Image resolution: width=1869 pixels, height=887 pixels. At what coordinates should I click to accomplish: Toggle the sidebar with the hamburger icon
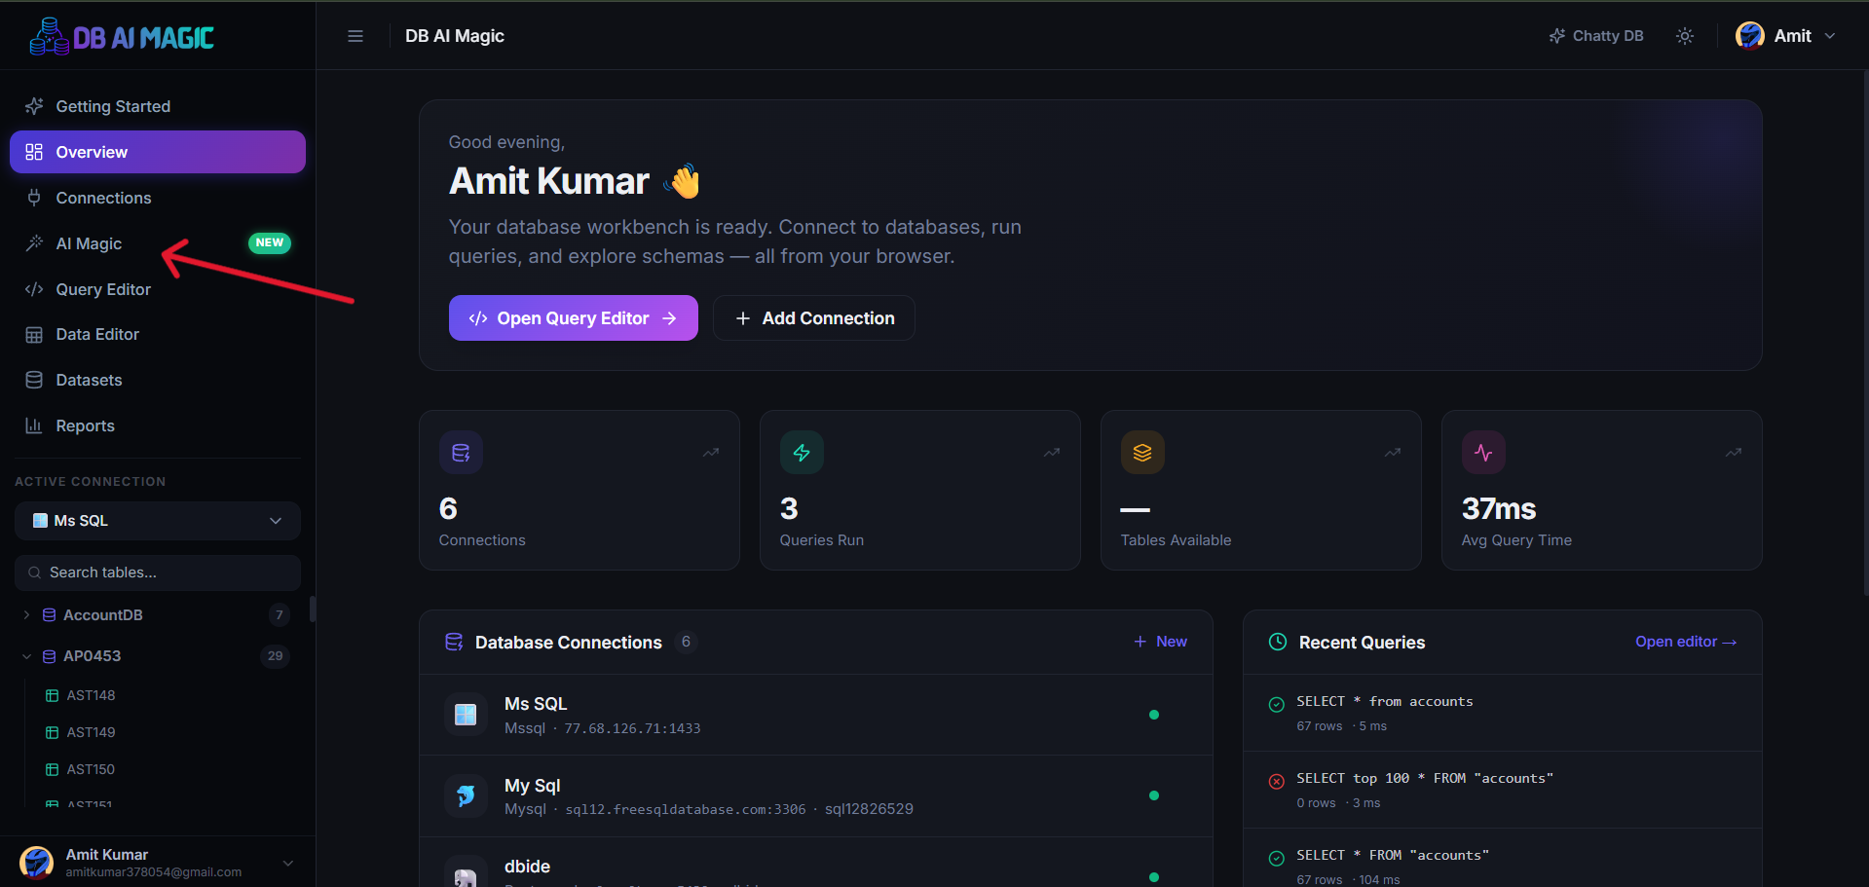[355, 36]
